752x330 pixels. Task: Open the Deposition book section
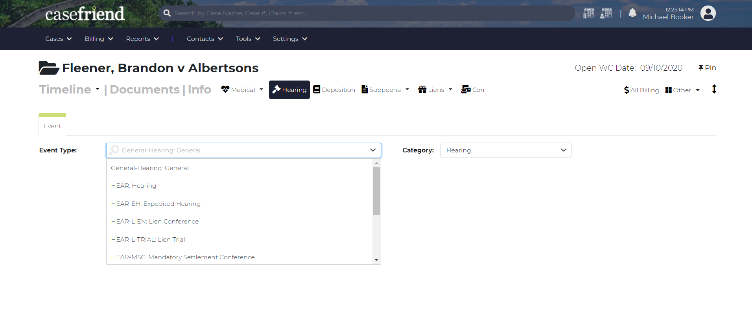(x=334, y=90)
